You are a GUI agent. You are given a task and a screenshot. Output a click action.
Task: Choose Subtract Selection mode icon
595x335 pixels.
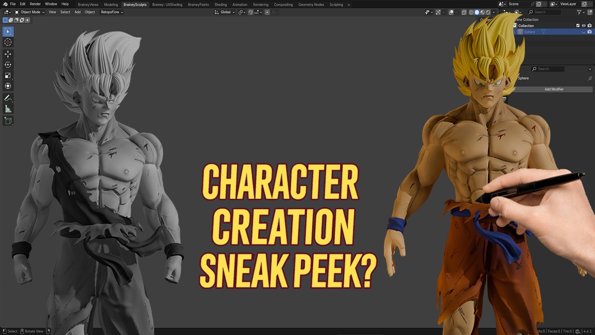pos(16,20)
